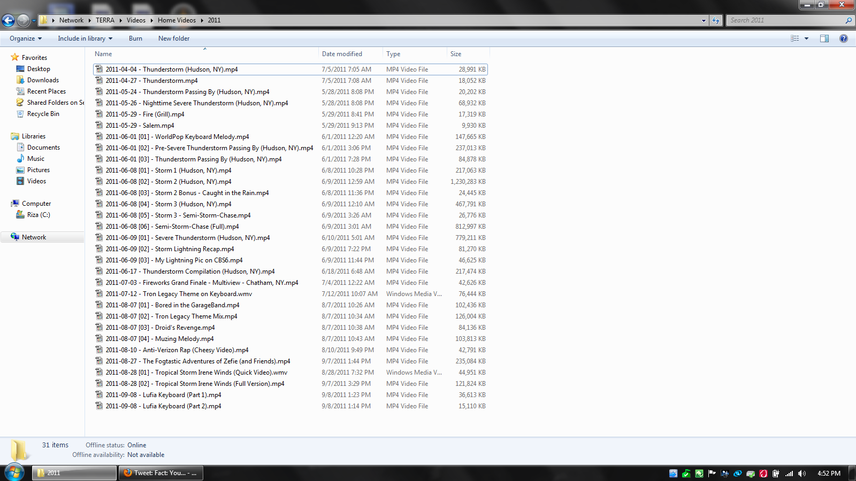Open Music library in navigation pane
Viewport: 856px width, 481px height.
36,159
